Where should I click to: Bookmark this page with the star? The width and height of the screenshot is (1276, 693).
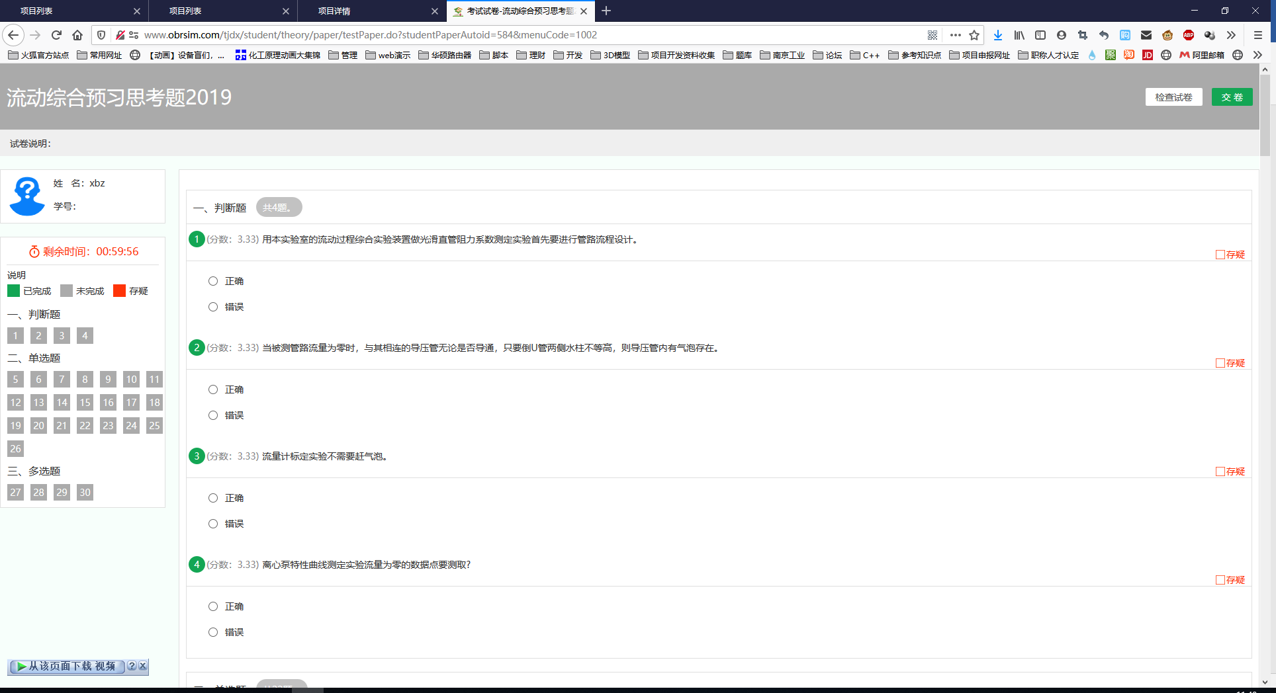pos(974,35)
